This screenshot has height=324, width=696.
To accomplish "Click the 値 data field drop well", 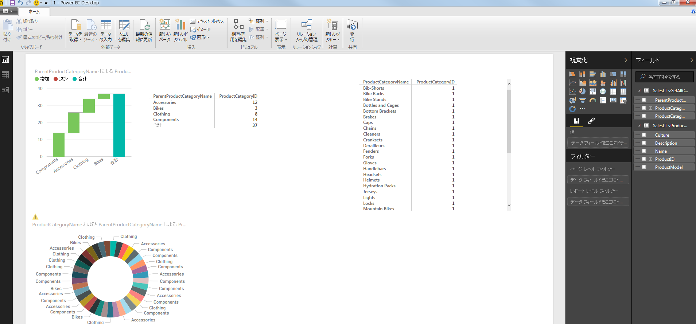I will pyautogui.click(x=598, y=143).
